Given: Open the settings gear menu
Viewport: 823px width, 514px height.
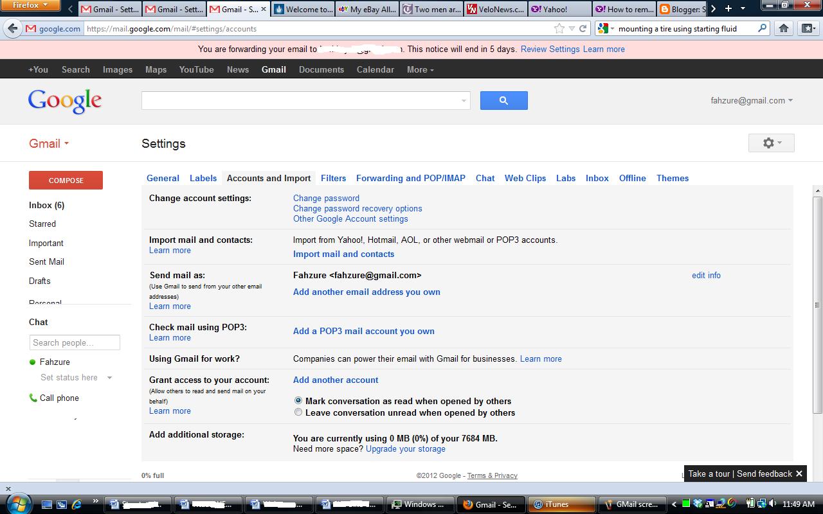Looking at the screenshot, I should click(771, 143).
